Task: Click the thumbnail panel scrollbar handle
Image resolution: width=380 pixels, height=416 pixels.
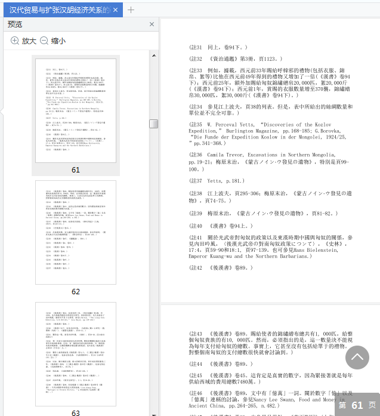Action: [154, 124]
